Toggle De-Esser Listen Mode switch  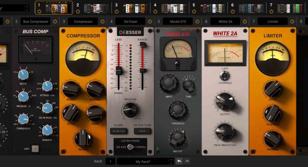pyautogui.click(x=130, y=147)
